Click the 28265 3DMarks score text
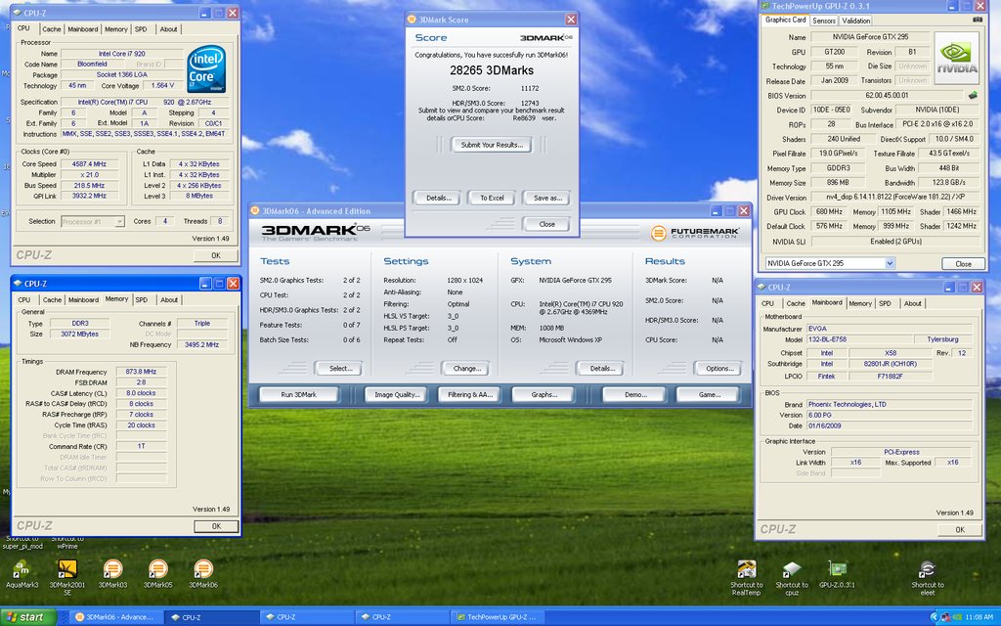Viewport: 1001px width, 626px height. (x=492, y=70)
